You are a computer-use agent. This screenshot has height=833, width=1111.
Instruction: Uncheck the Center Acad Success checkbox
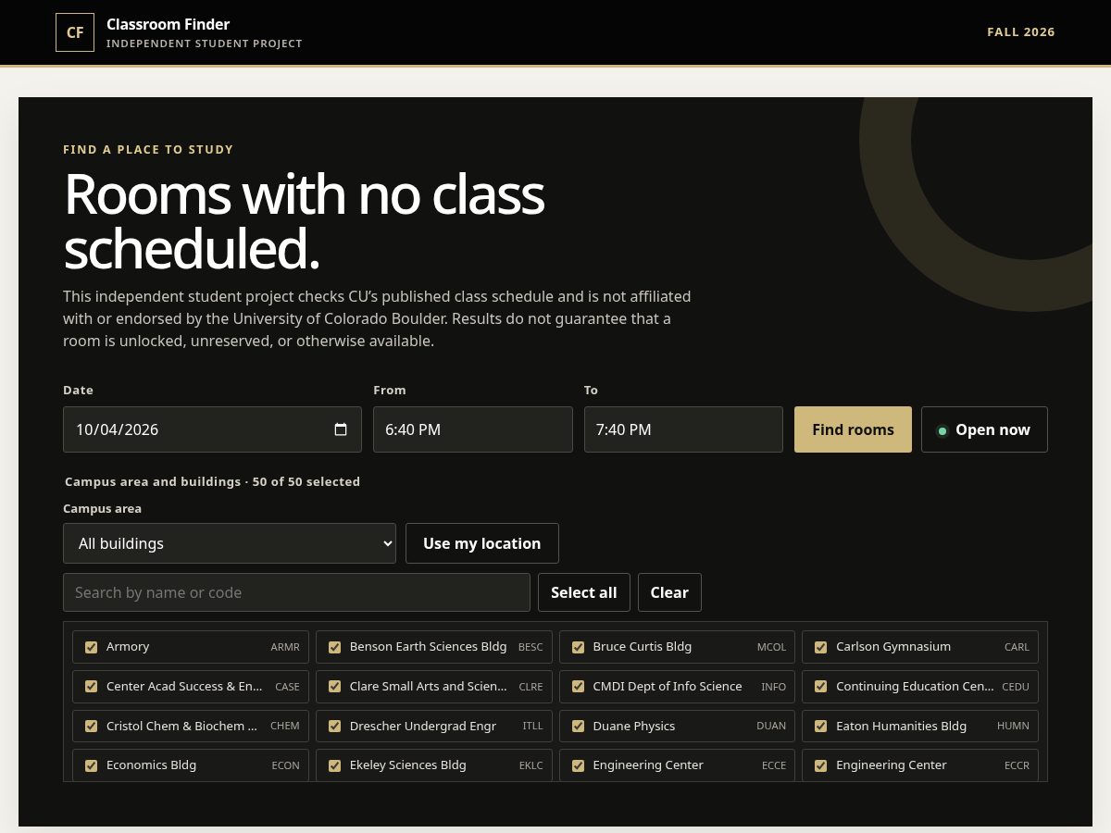(x=91, y=687)
